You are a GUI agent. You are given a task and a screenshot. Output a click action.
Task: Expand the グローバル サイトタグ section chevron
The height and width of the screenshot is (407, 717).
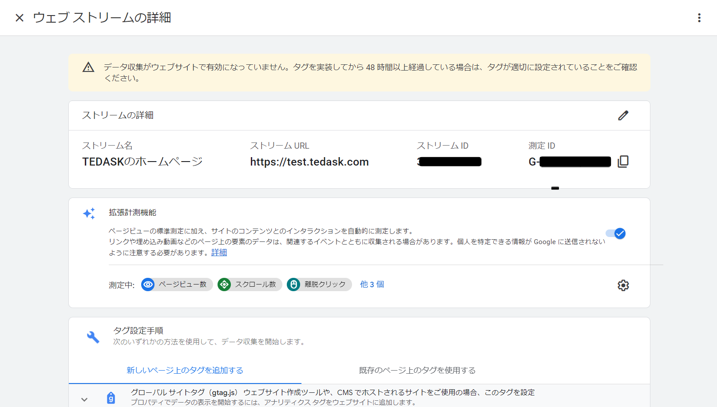84,399
